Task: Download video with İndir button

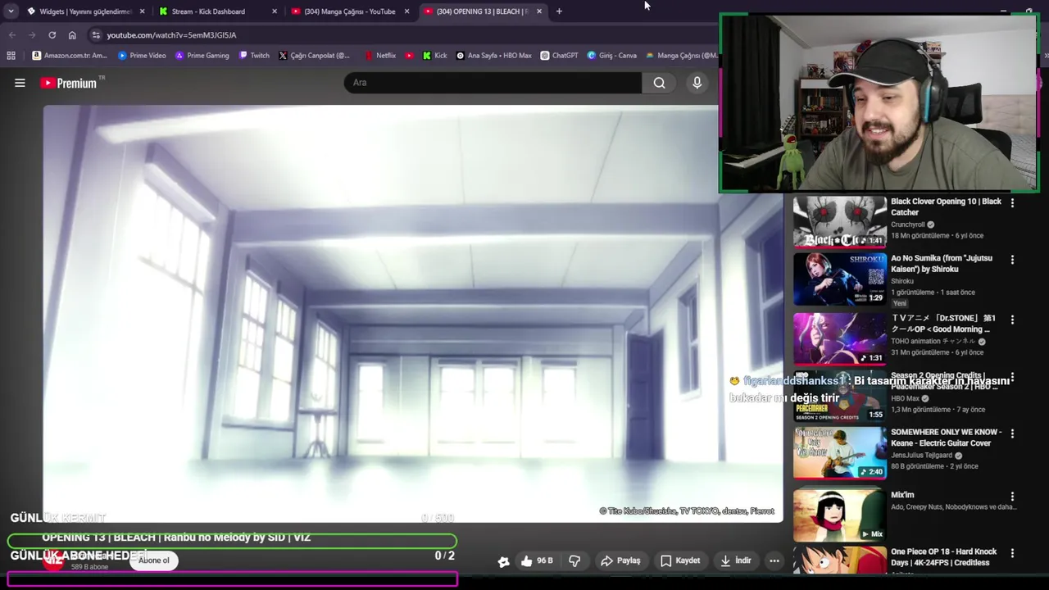Action: click(x=735, y=560)
